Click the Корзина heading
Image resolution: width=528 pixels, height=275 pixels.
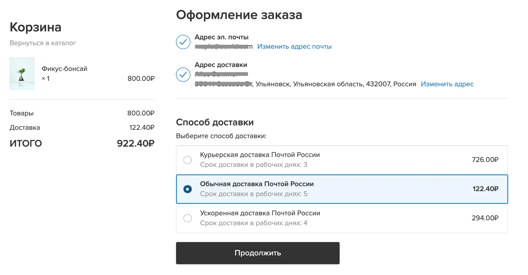tap(36, 27)
